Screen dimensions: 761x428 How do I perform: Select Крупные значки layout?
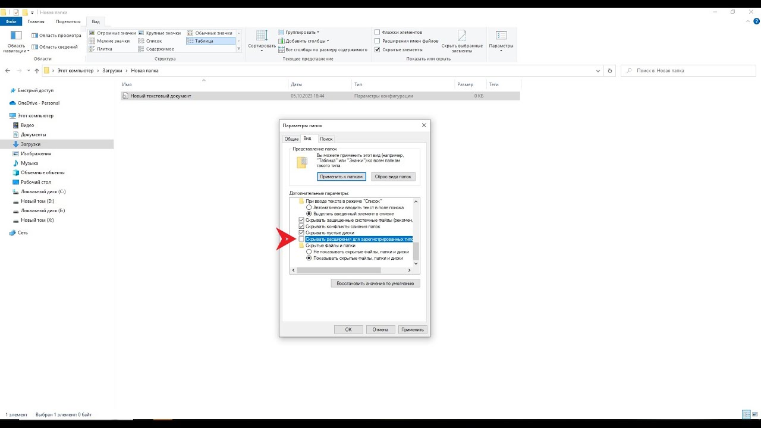(x=159, y=33)
